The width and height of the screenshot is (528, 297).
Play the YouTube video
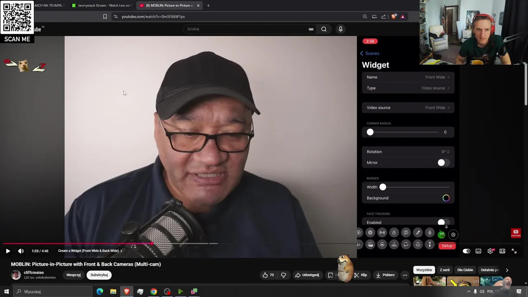click(x=8, y=251)
